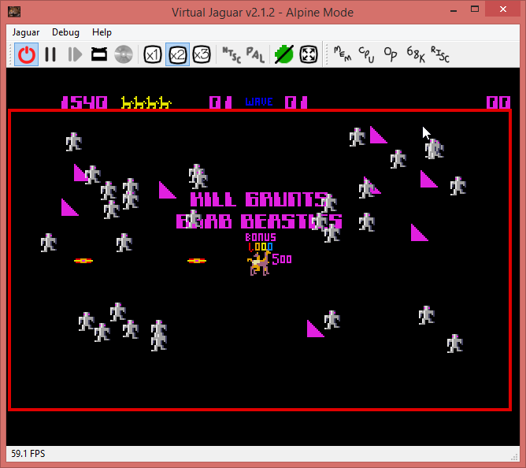Open the RISC disassembly browser
This screenshot has width=526, height=468.
pos(440,54)
